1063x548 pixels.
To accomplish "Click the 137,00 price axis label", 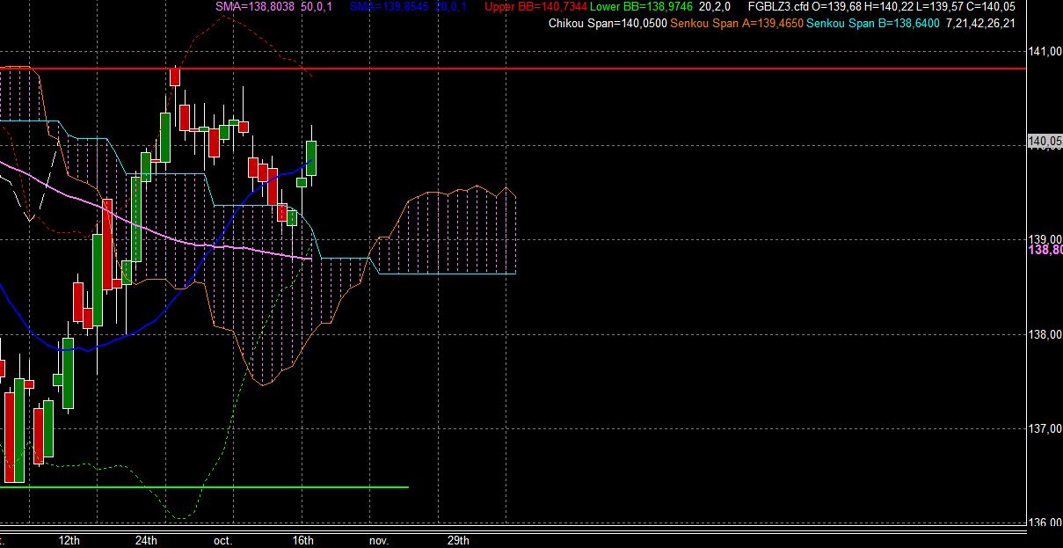I will pos(1046,428).
